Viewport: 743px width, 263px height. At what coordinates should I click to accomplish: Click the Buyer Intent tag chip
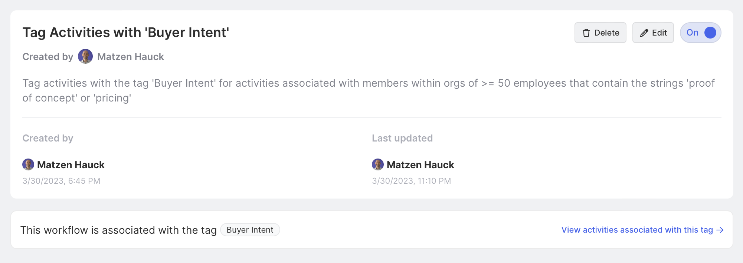[250, 230]
